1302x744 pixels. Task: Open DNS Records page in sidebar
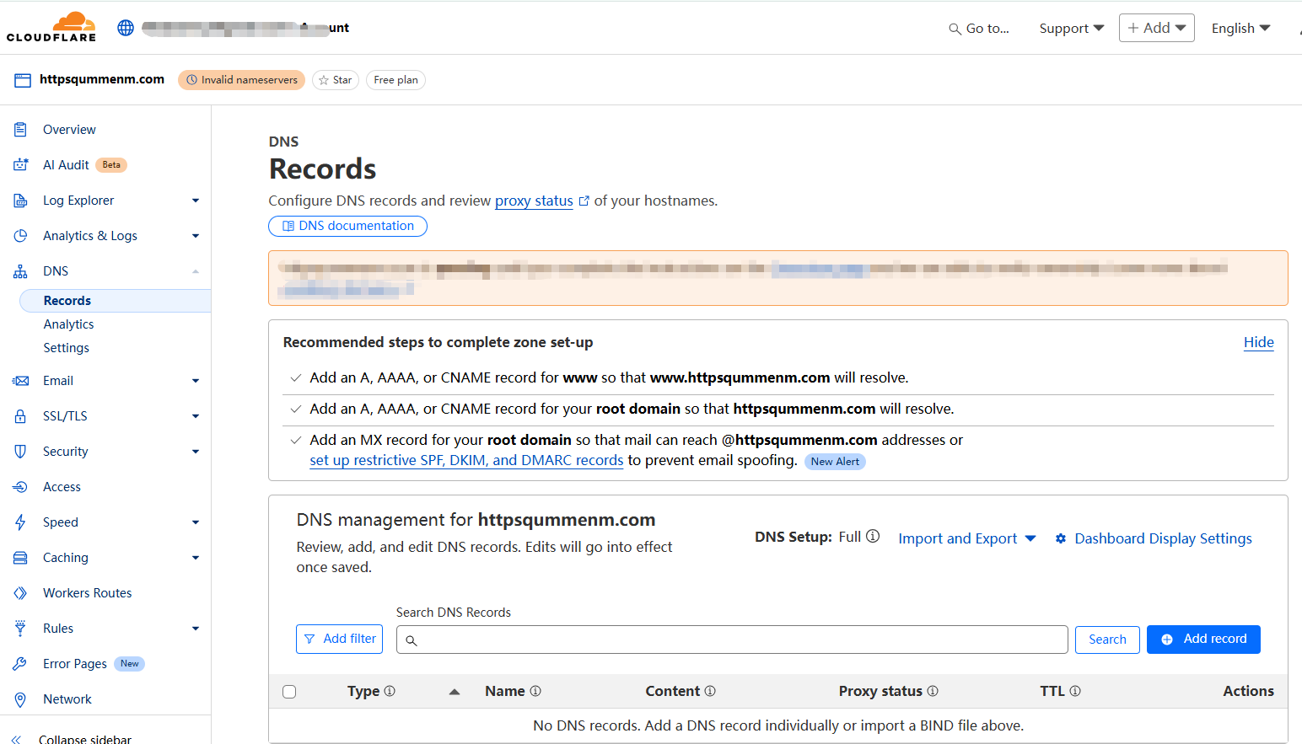[x=115, y=301]
